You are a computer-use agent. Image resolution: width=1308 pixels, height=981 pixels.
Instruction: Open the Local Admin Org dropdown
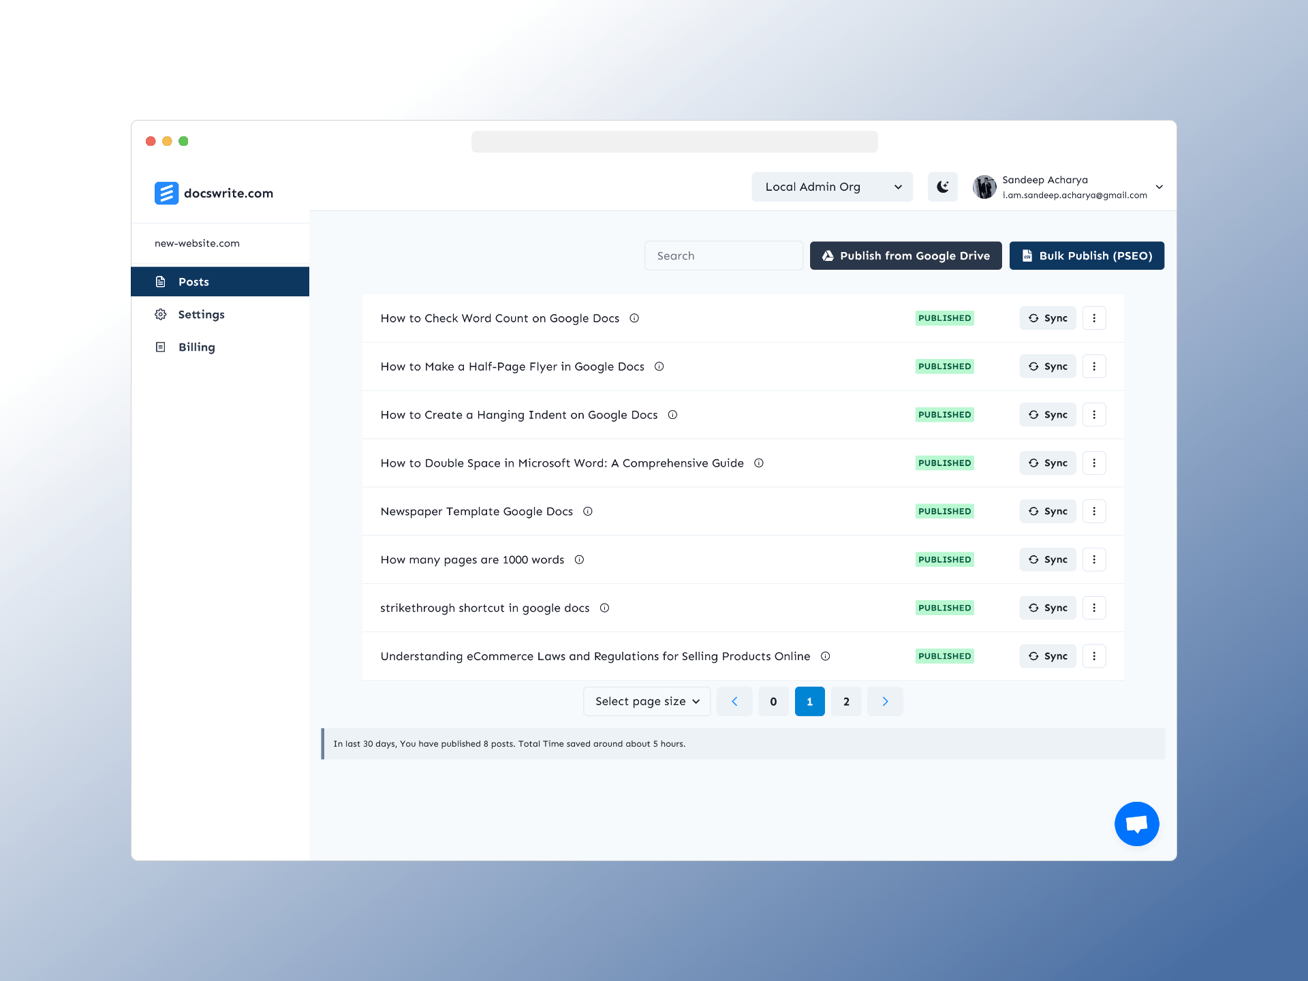coord(832,187)
